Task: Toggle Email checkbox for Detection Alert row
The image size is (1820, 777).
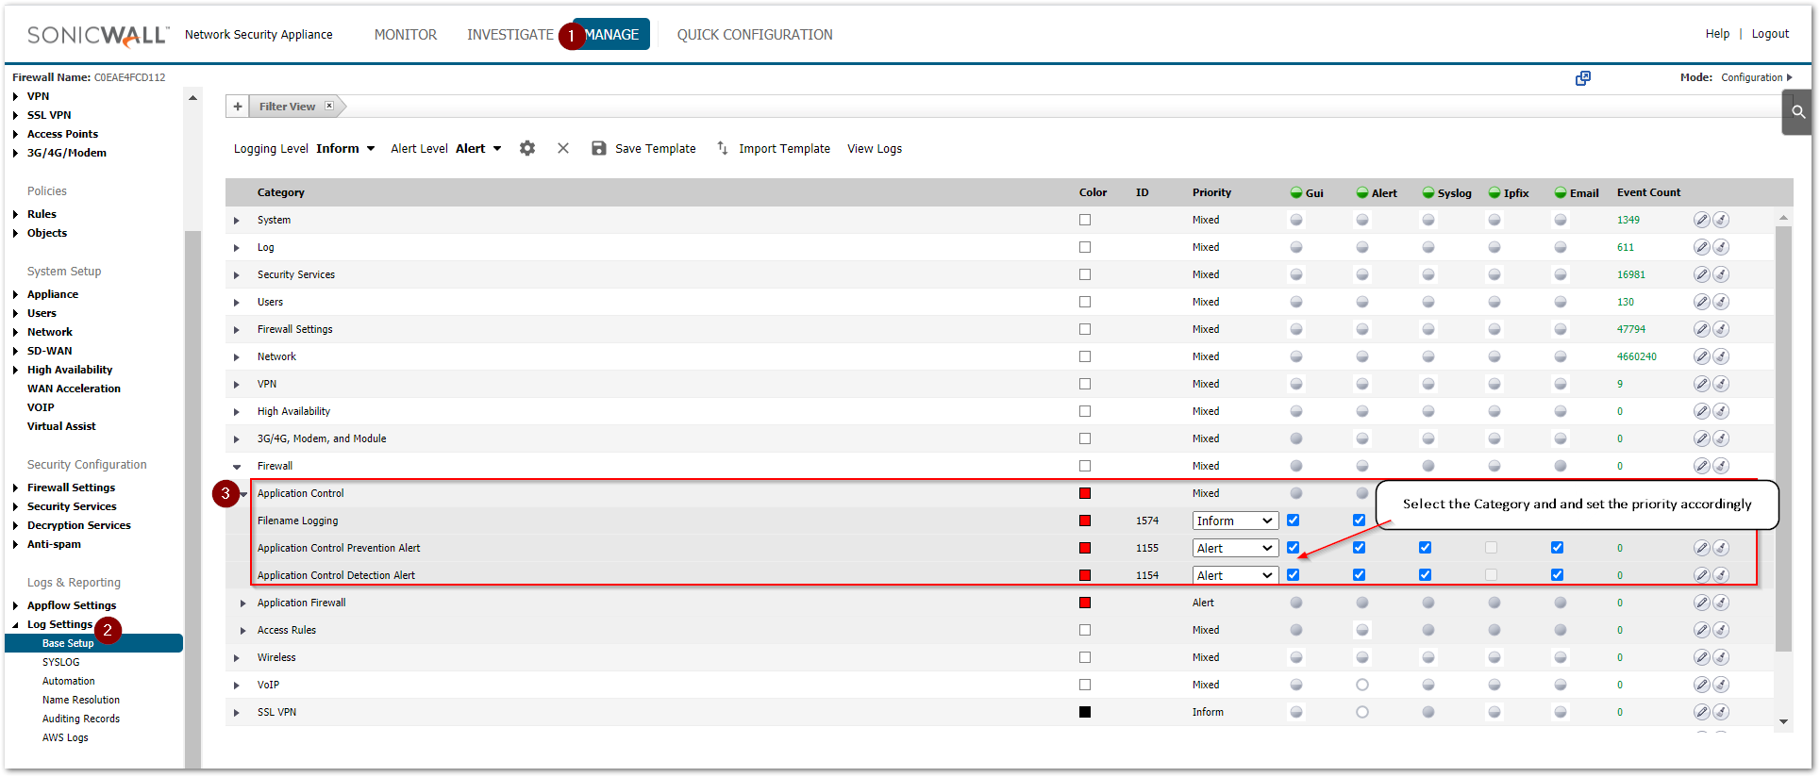Action: coord(1558,574)
